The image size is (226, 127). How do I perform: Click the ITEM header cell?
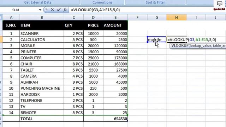coord(42,25)
